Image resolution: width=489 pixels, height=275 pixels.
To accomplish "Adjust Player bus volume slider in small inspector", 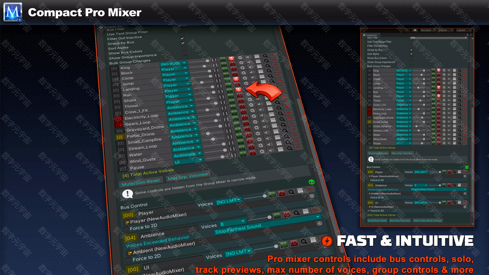I will (x=435, y=172).
